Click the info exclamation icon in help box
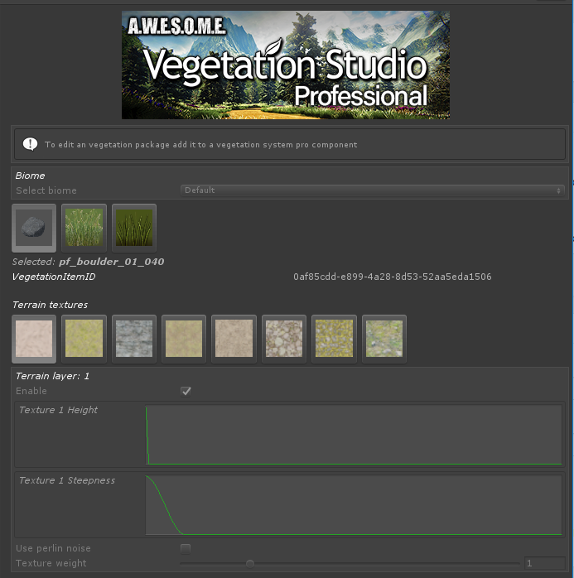This screenshot has width=574, height=578. [30, 144]
